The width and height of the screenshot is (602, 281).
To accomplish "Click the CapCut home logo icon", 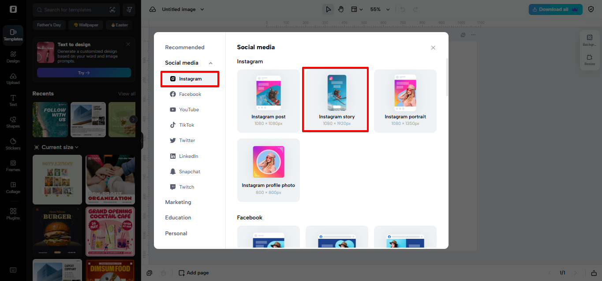I will (x=13, y=9).
